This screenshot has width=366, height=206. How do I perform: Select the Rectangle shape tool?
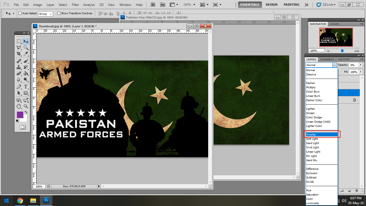coord(26,93)
